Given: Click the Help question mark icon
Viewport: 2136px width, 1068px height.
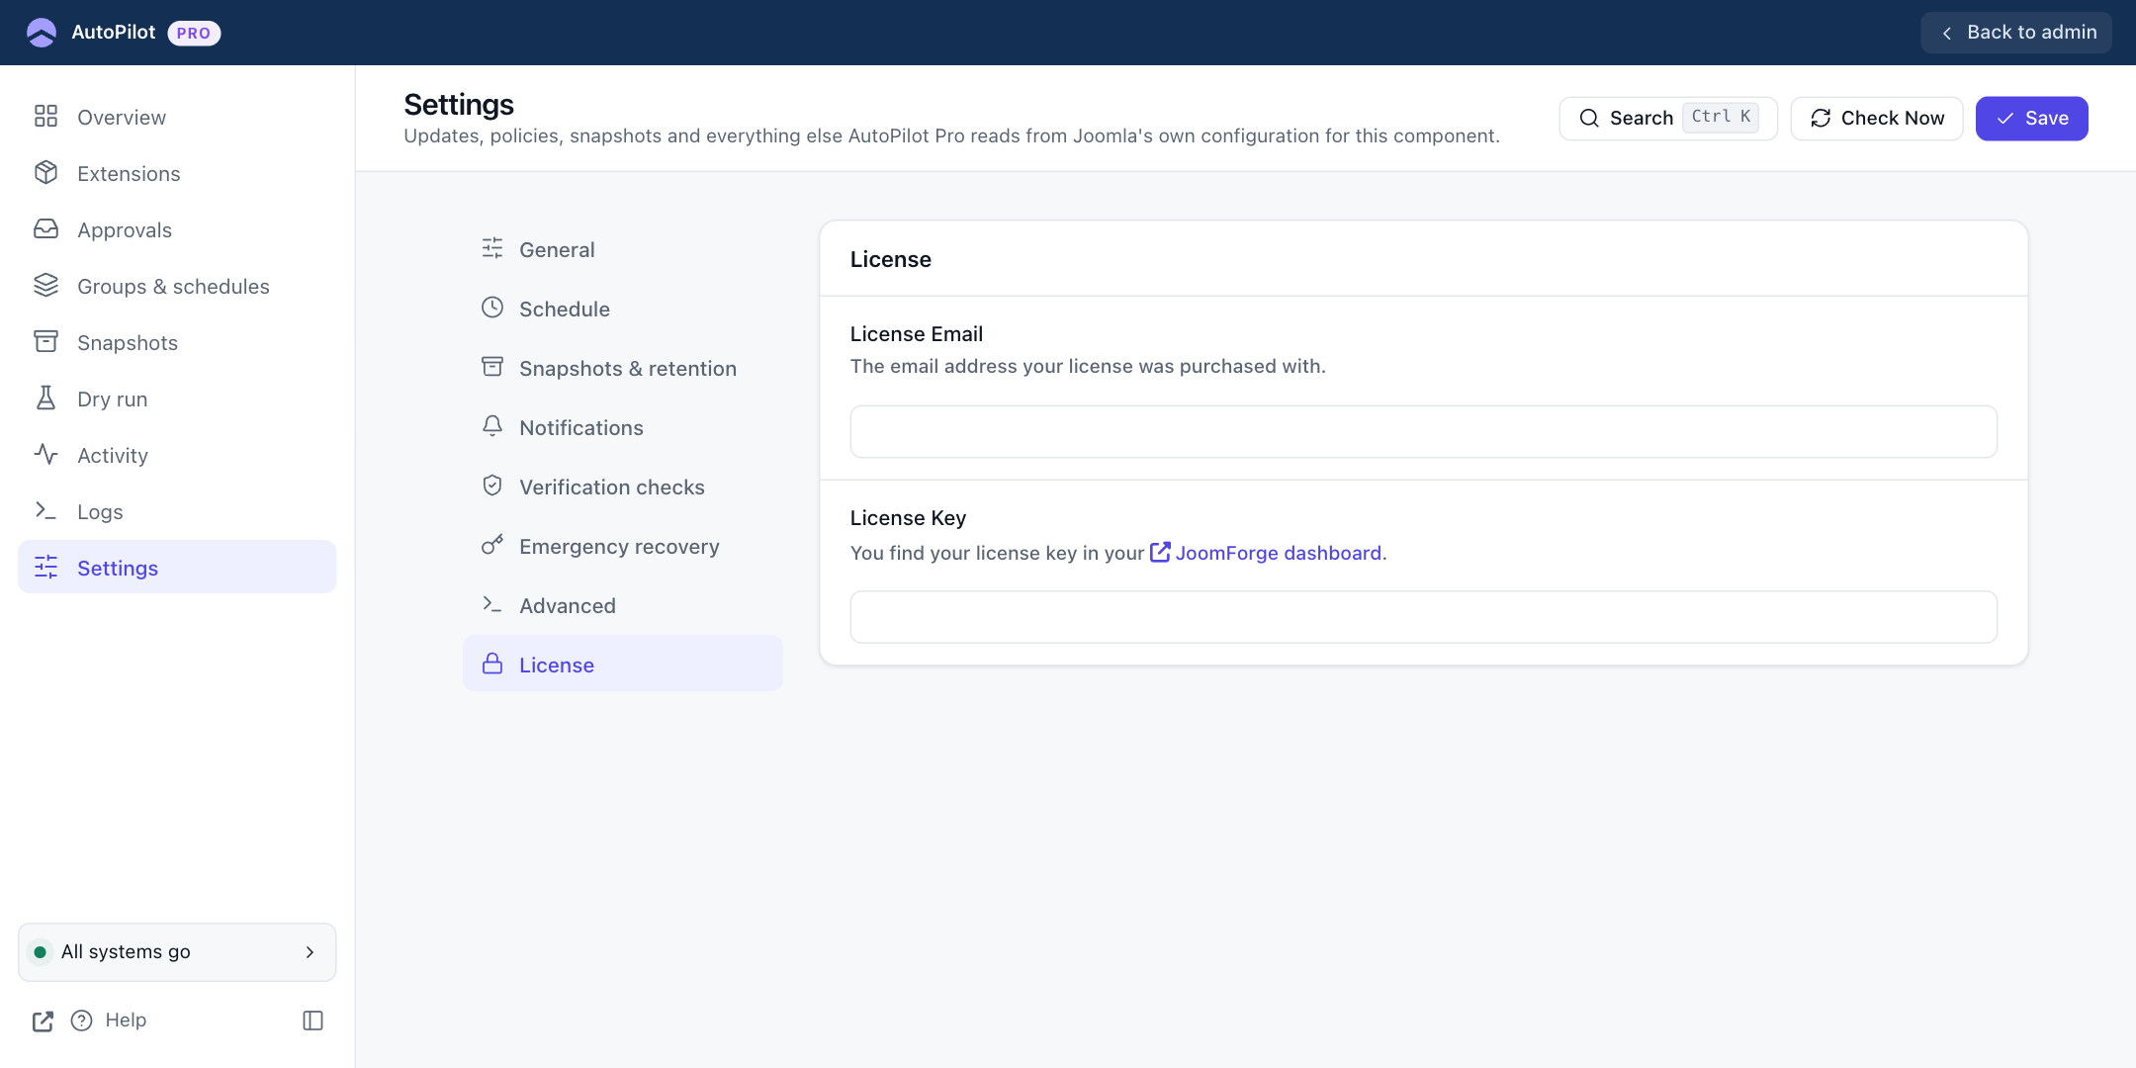Looking at the screenshot, I should [x=81, y=1021].
